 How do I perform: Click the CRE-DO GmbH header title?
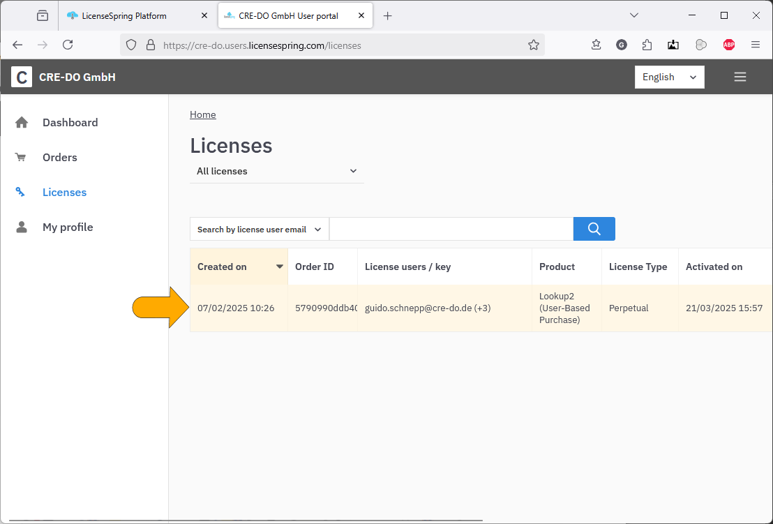(x=77, y=77)
